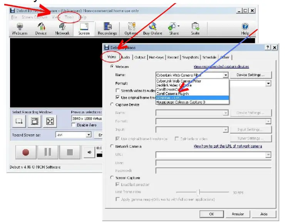The height and width of the screenshot is (223, 293).
Task: Select the Webcam radio button
Action: (x=112, y=67)
